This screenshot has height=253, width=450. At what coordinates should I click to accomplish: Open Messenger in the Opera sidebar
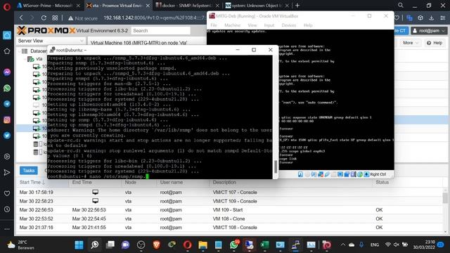(x=7, y=72)
